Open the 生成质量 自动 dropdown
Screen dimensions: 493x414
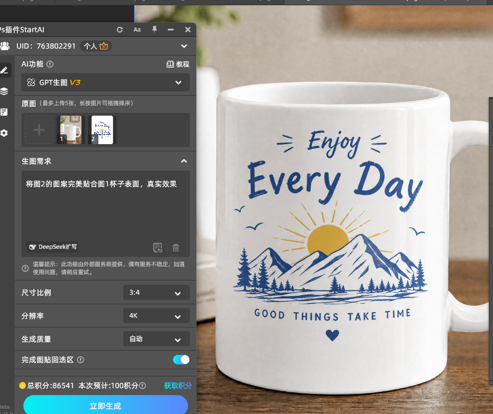[x=156, y=339]
